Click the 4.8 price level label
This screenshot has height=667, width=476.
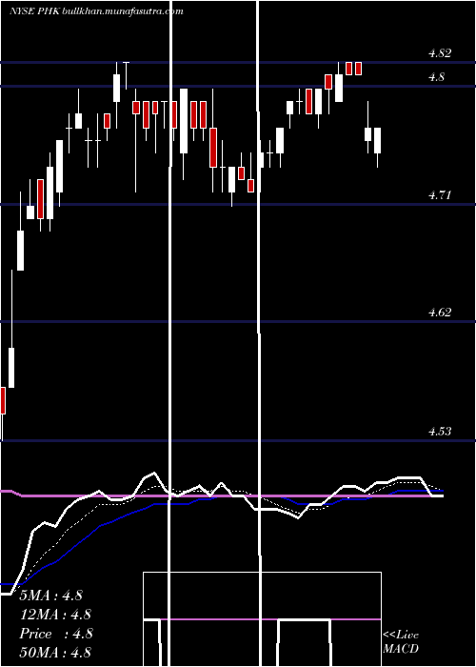(436, 77)
